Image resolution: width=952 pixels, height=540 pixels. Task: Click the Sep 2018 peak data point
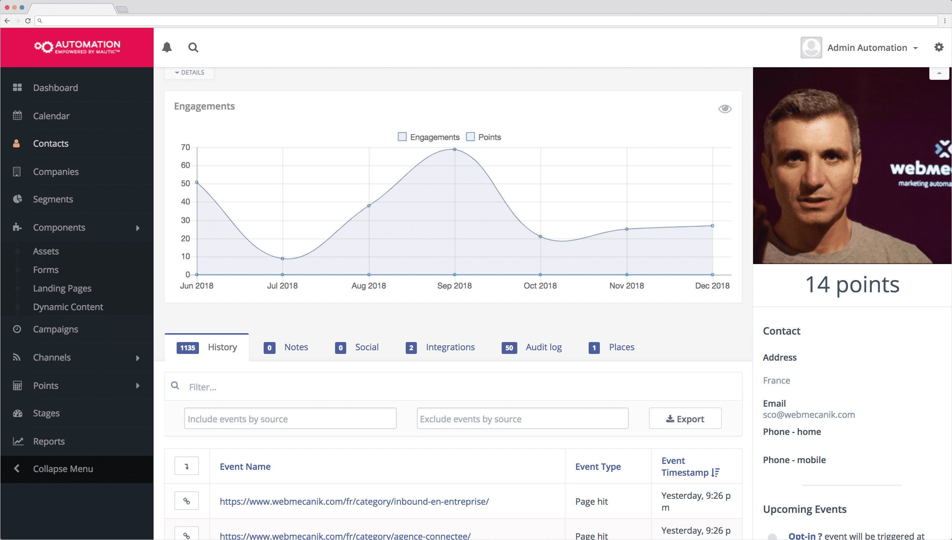tap(454, 149)
